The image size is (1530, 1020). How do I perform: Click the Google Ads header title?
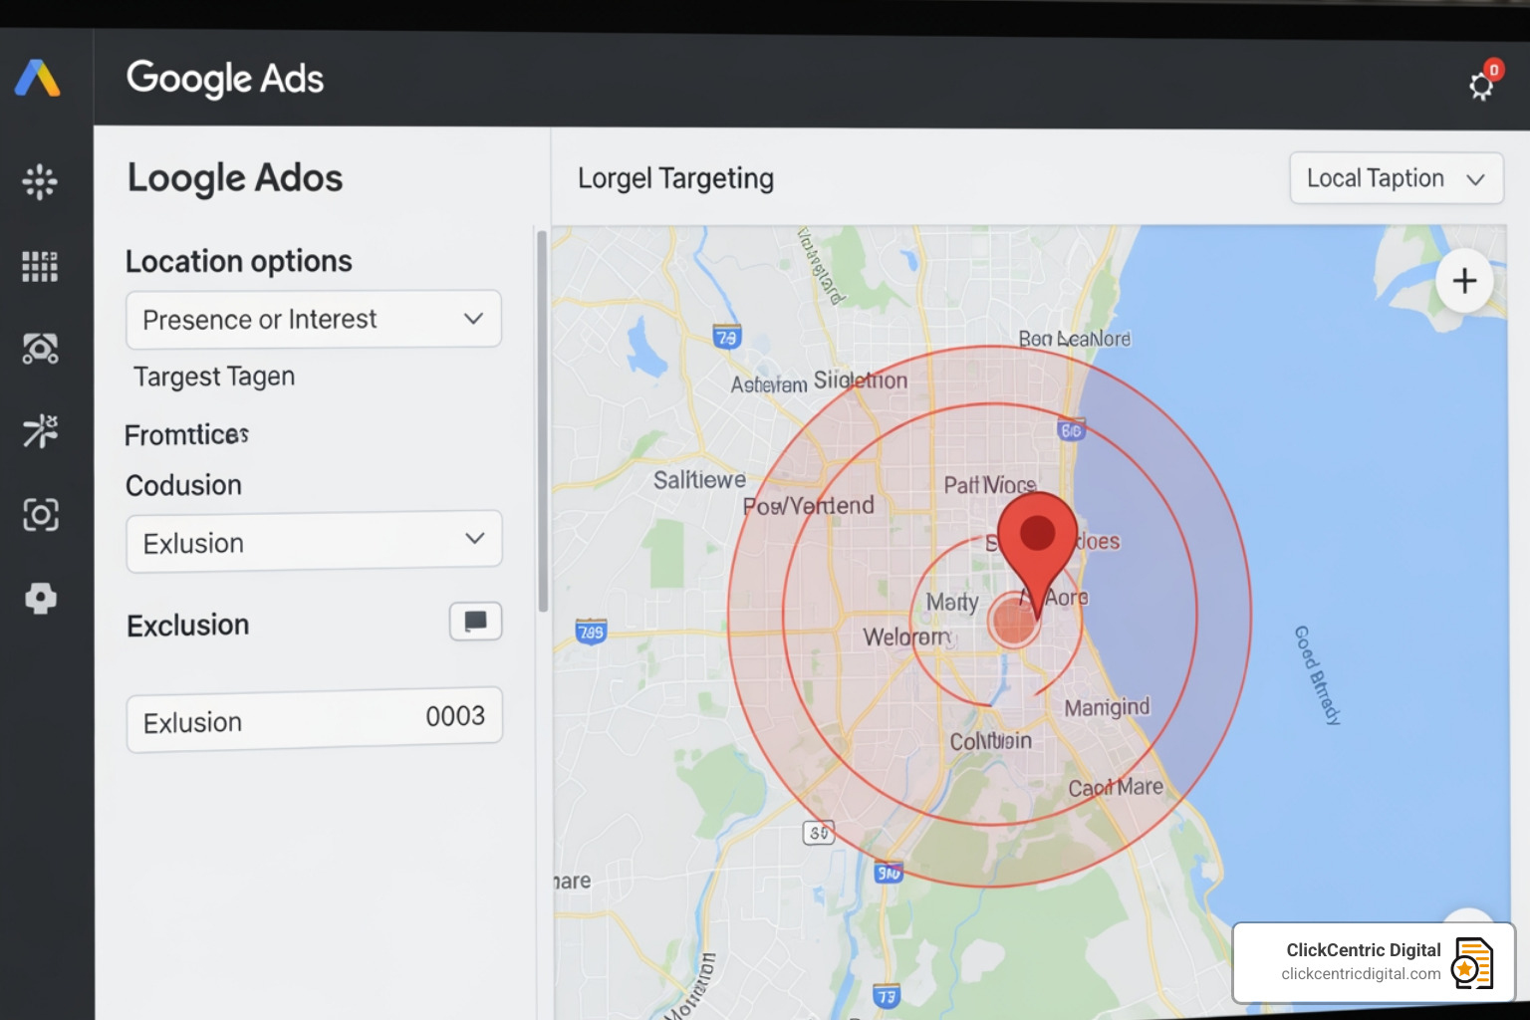225,79
